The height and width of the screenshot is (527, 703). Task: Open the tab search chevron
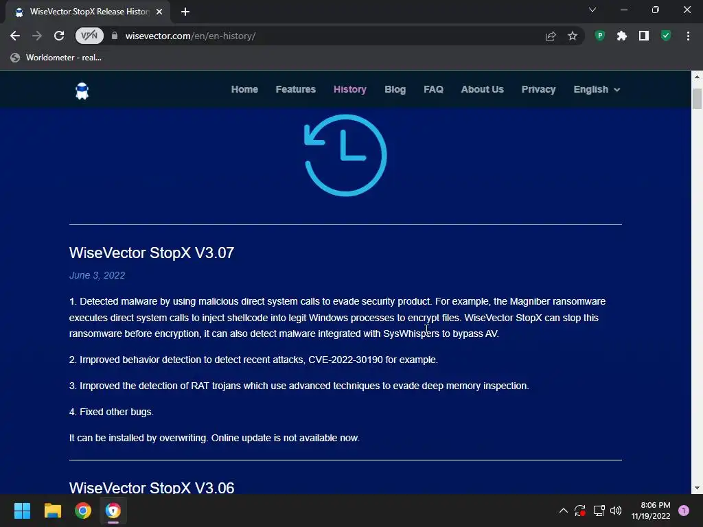point(592,10)
